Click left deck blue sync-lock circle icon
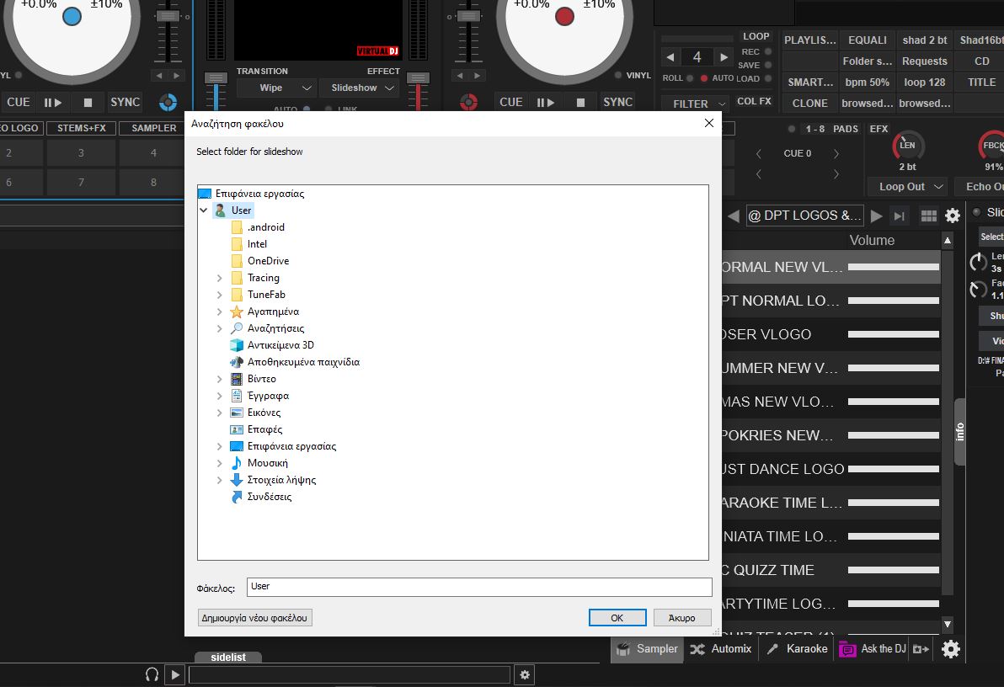1004x687 pixels. 168,103
